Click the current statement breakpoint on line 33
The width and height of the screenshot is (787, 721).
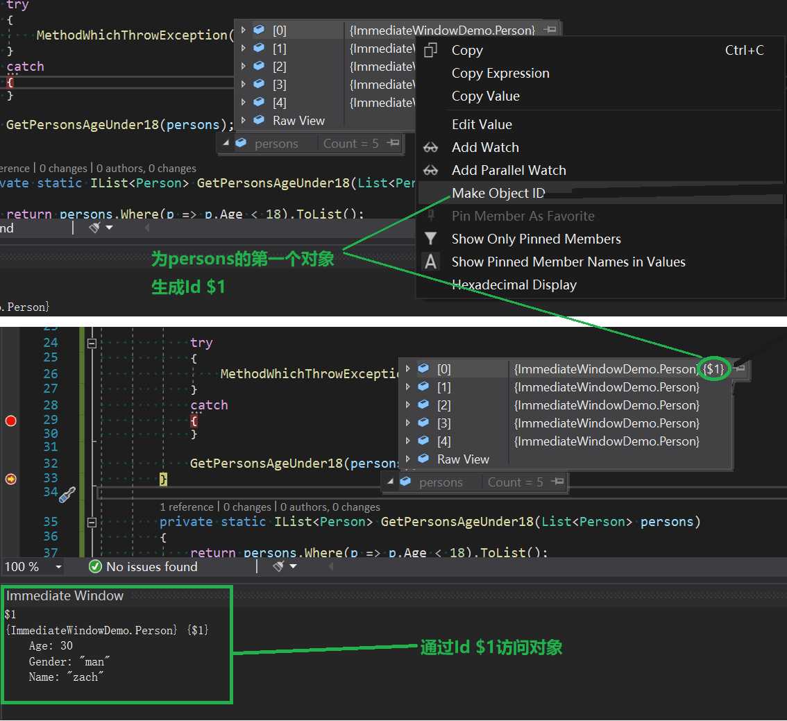coord(10,479)
